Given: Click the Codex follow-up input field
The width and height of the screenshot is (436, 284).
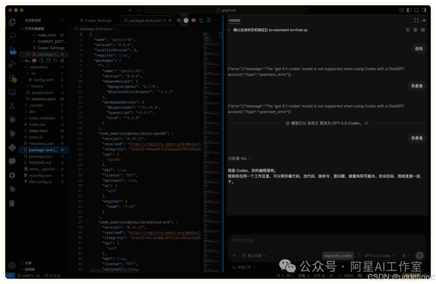Looking at the screenshot, I should pos(327,240).
